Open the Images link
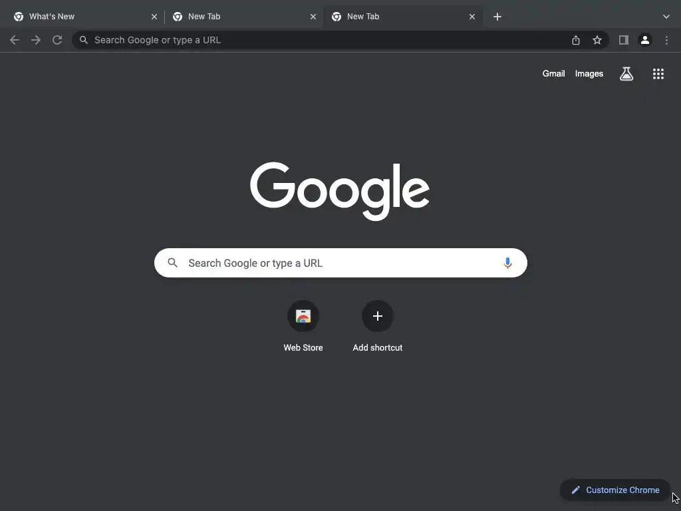 [589, 74]
